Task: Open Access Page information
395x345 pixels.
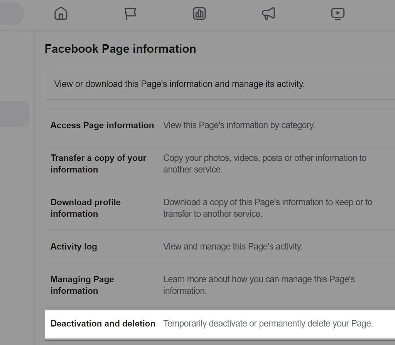Action: pyautogui.click(x=102, y=125)
